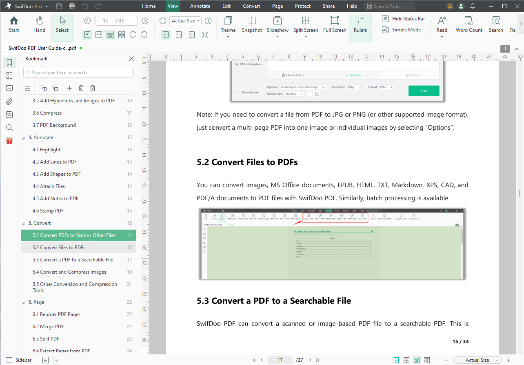This screenshot has width=524, height=365.
Task: Take a Snapshot of the page
Action: [x=252, y=25]
